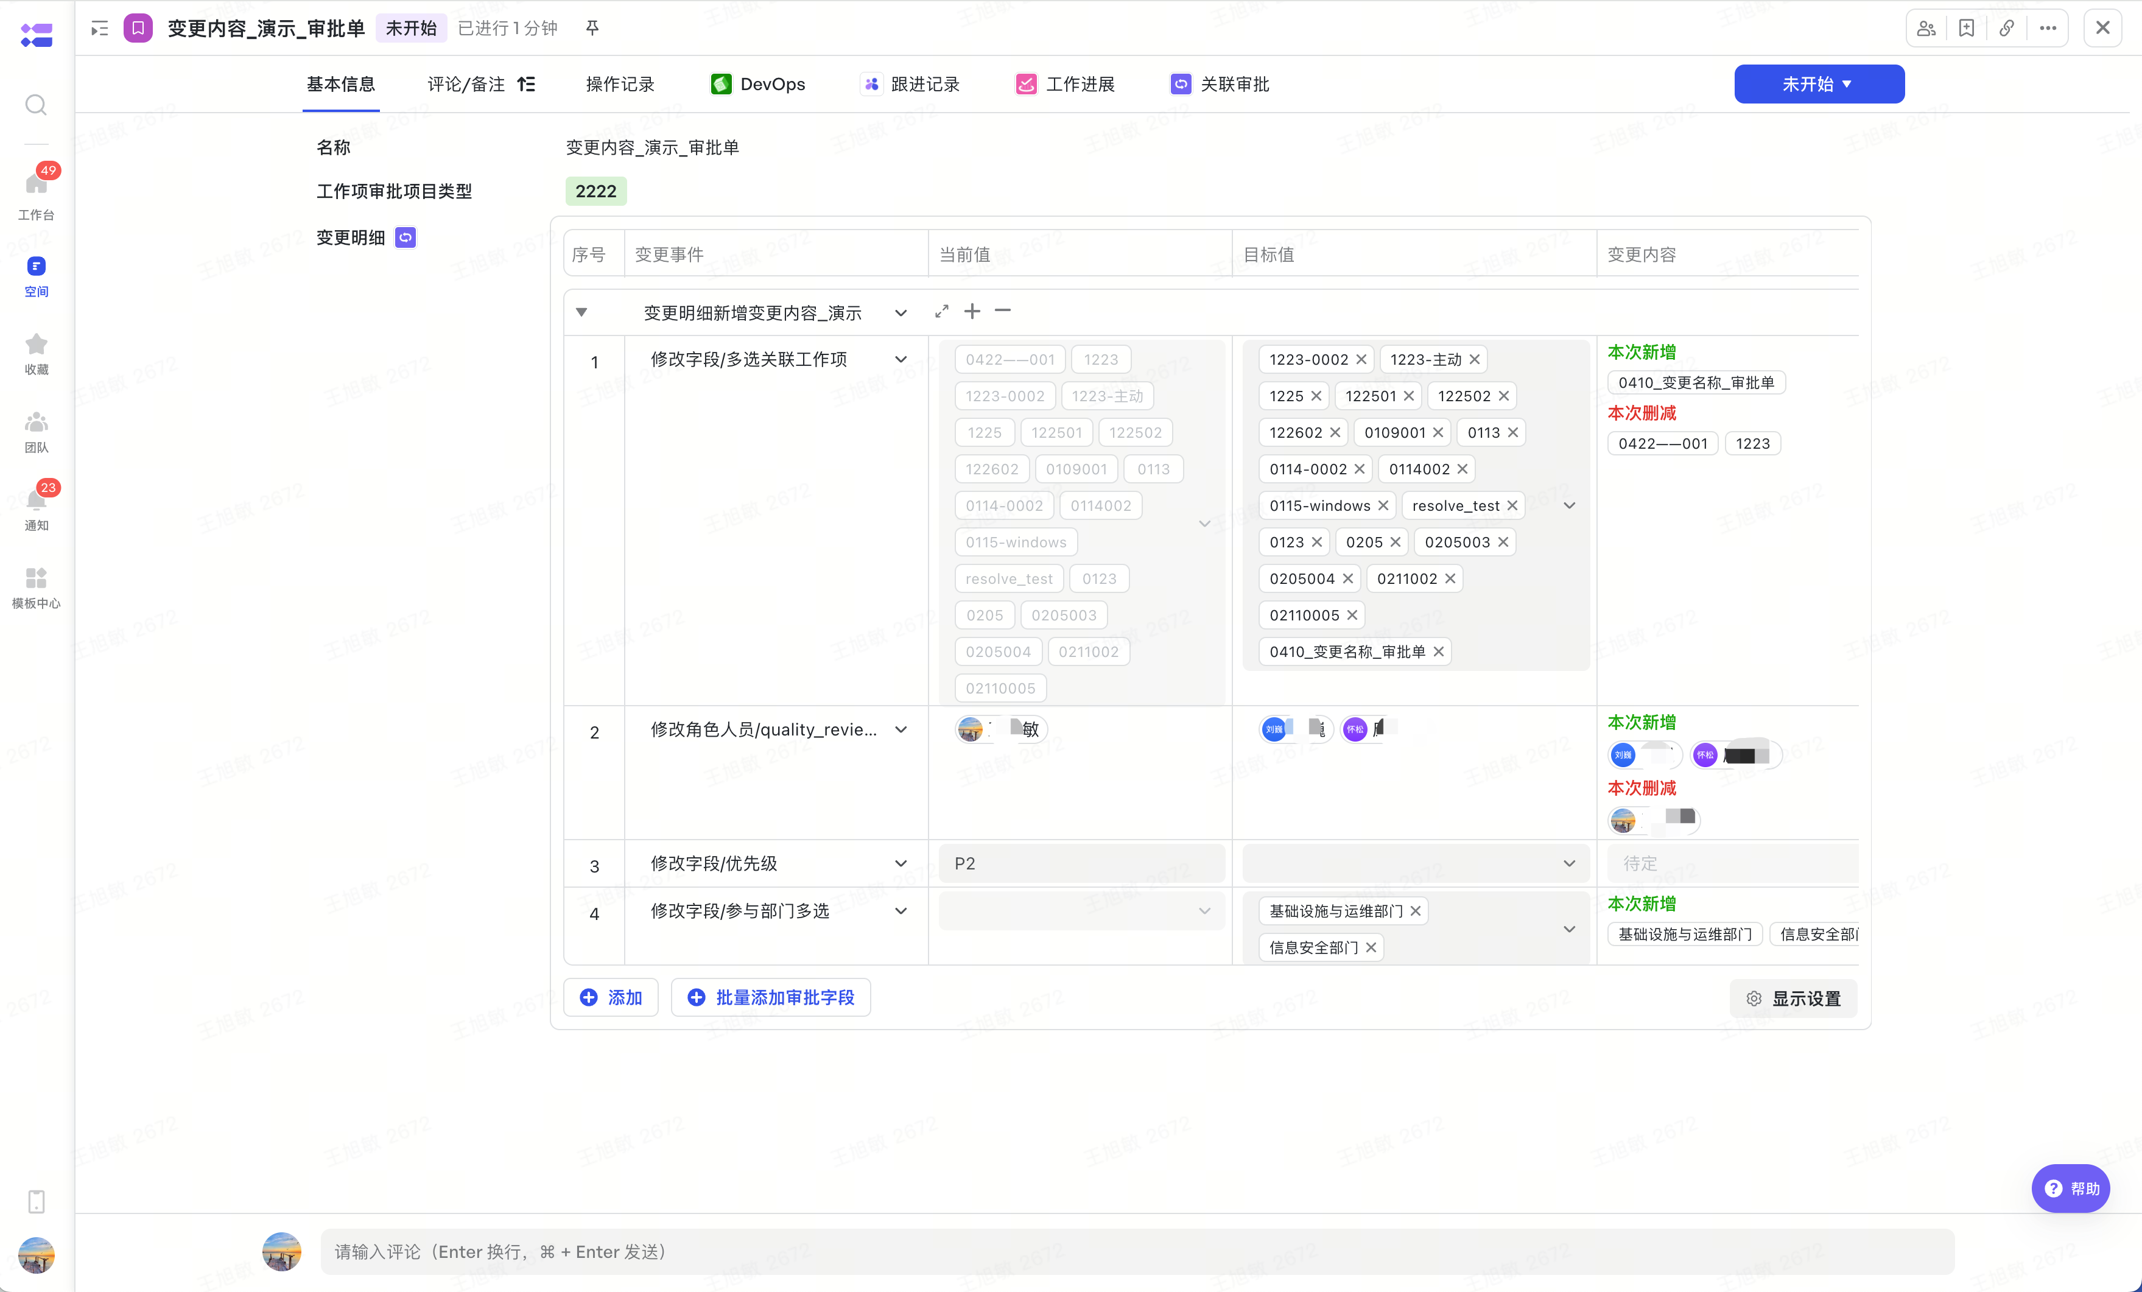Open the 修改字段/多选关联工作项 event dropdown
2142x1292 pixels.
(x=901, y=359)
